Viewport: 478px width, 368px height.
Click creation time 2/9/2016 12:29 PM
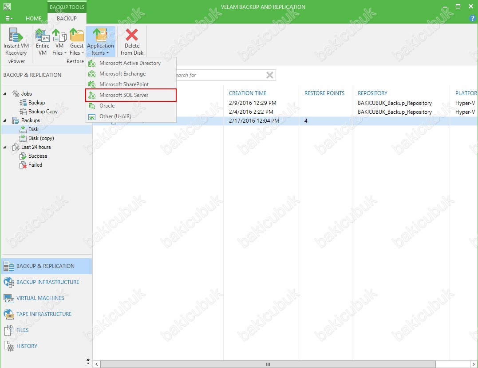[x=253, y=103]
